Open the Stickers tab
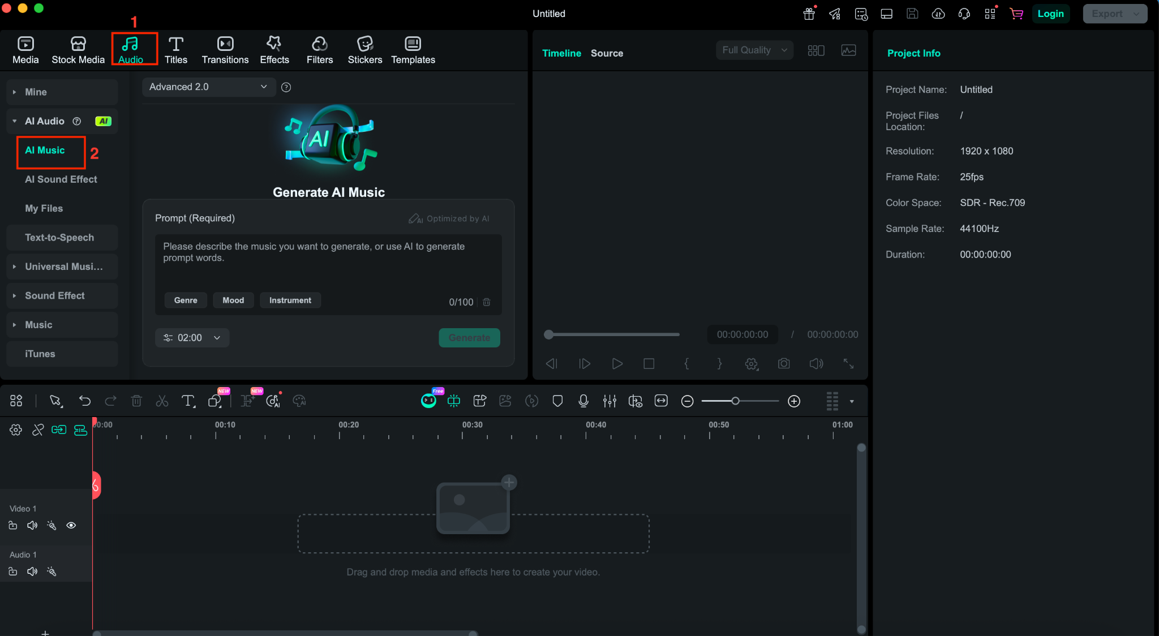Screen dimensions: 1159x636 click(364, 50)
